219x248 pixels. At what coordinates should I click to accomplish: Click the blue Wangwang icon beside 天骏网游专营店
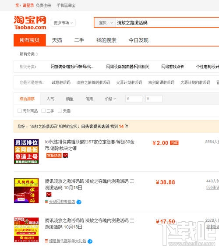coord(79,202)
